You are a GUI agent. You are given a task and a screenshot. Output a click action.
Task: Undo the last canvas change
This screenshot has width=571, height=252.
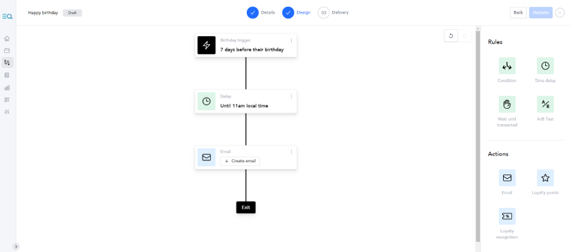(x=451, y=35)
